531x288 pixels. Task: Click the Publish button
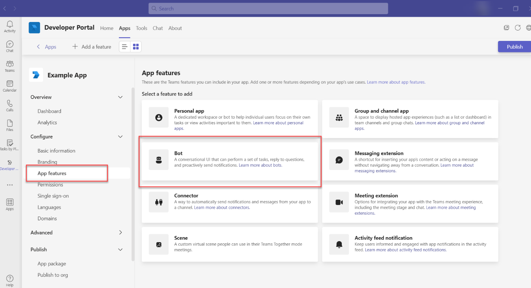pyautogui.click(x=515, y=47)
